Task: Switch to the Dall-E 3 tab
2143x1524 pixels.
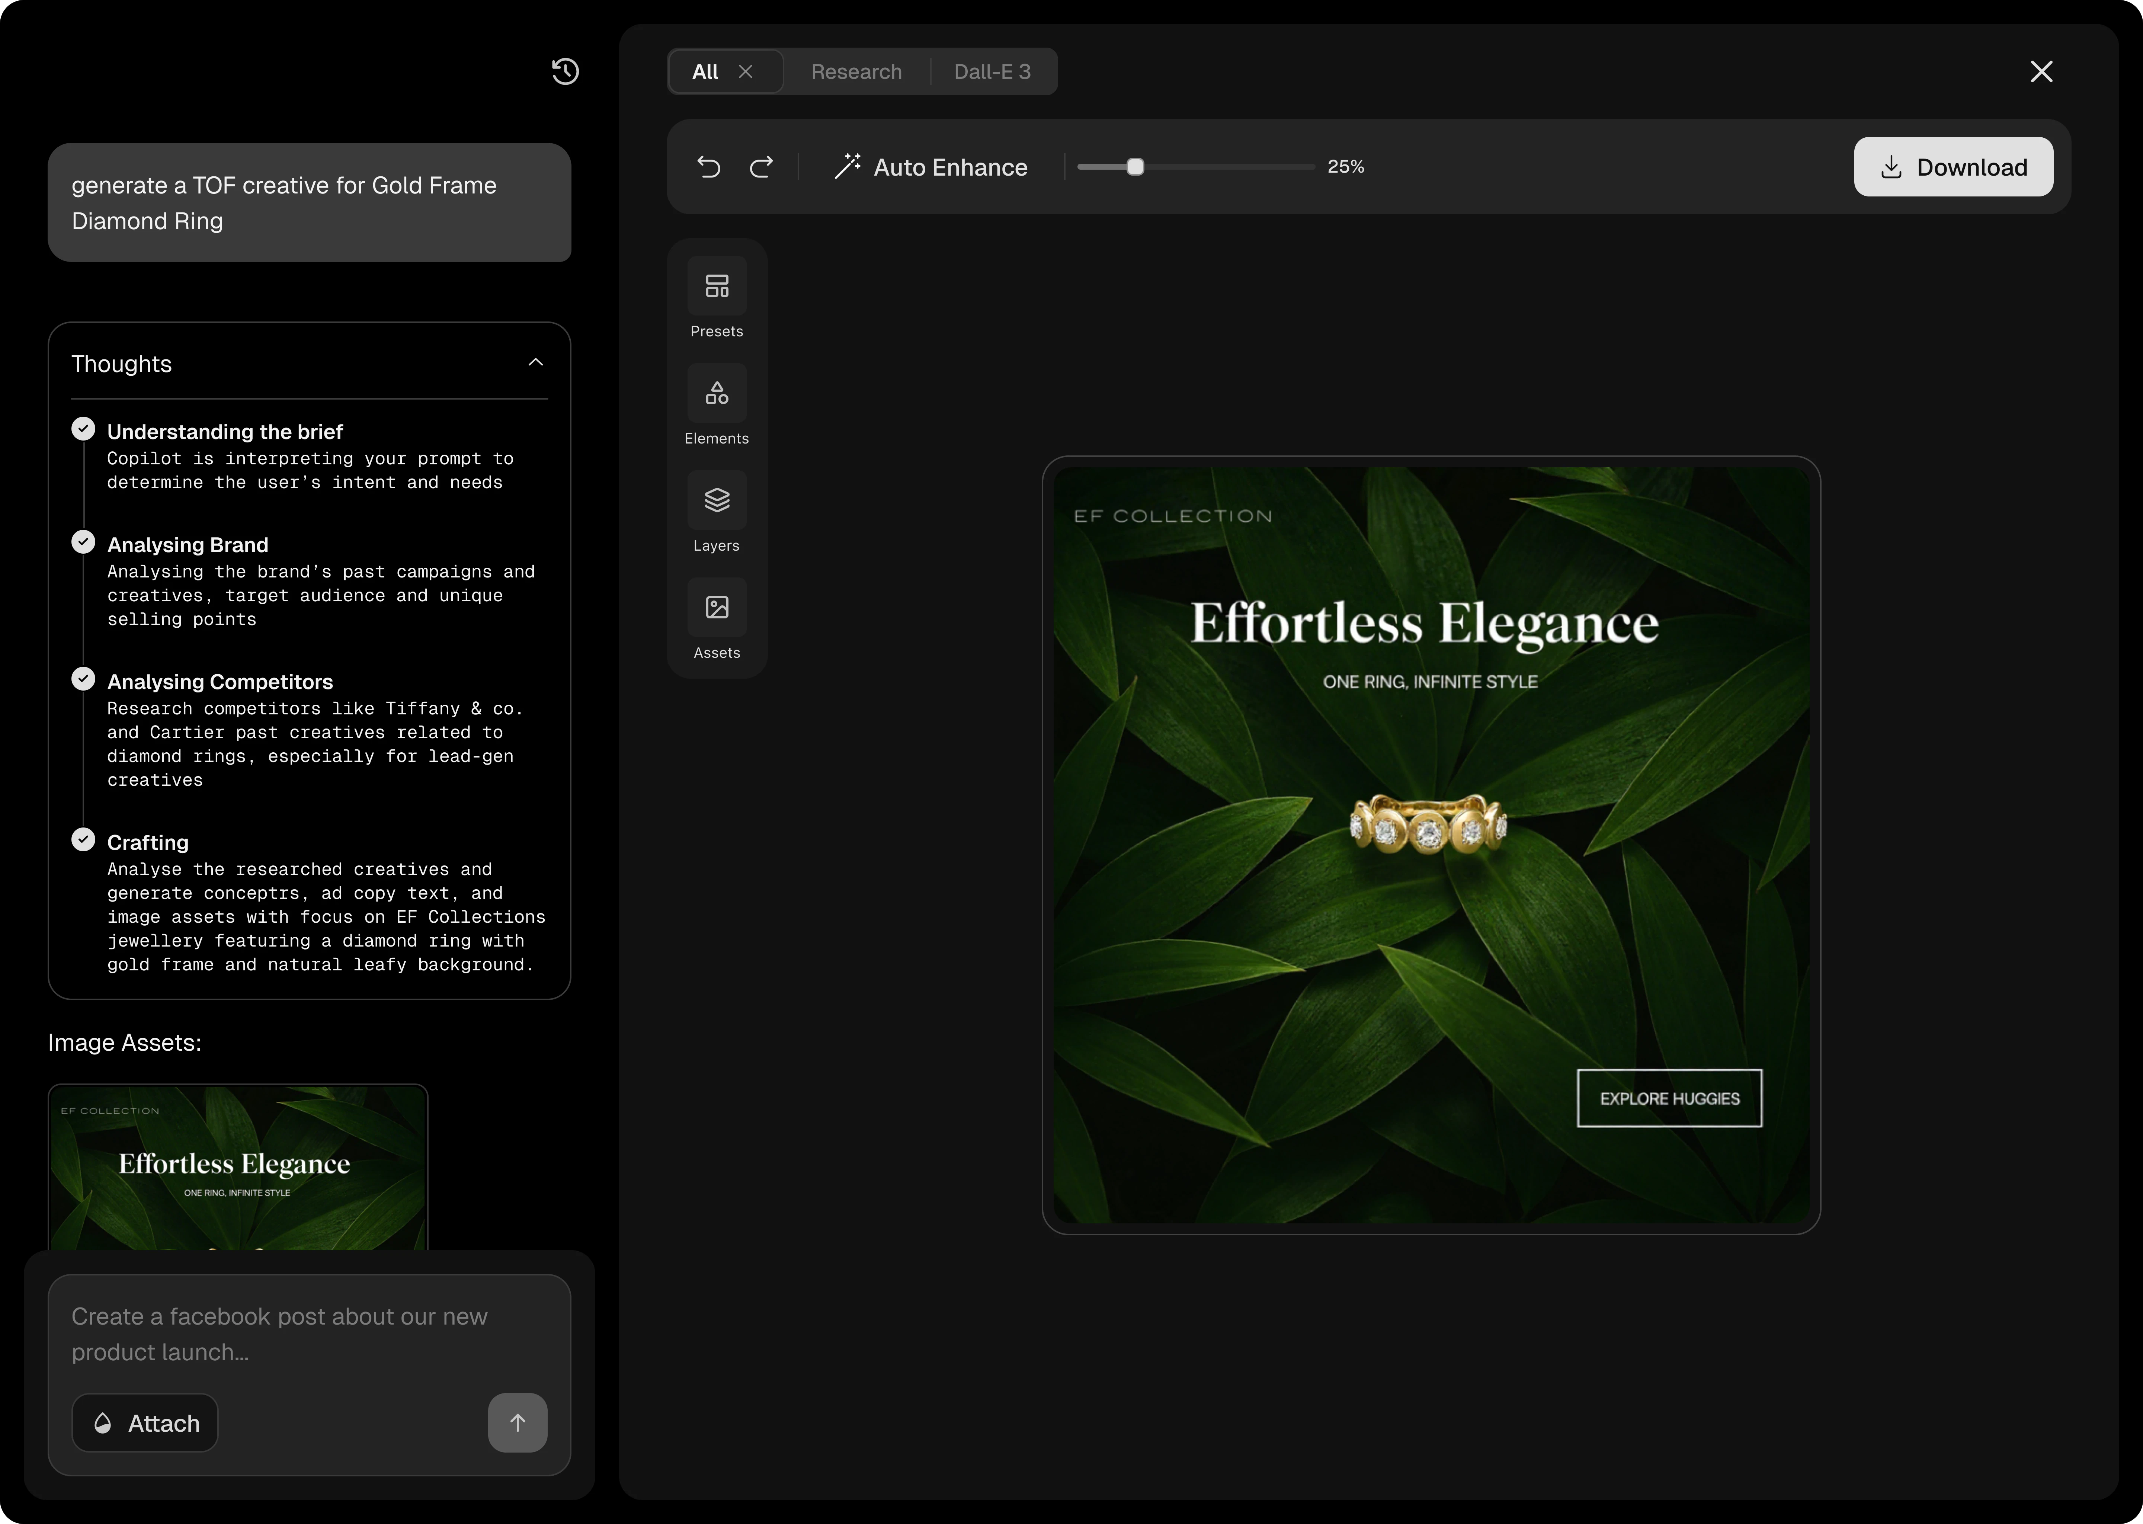Action: (992, 72)
